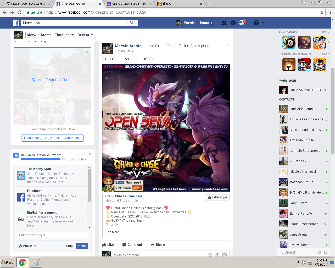Open the Windows Start menu
This screenshot has width=335, height=268.
pos(7,263)
